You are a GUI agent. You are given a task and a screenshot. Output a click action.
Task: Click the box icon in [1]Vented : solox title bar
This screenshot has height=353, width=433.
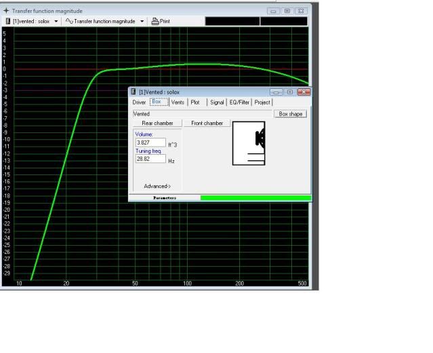tap(133, 92)
